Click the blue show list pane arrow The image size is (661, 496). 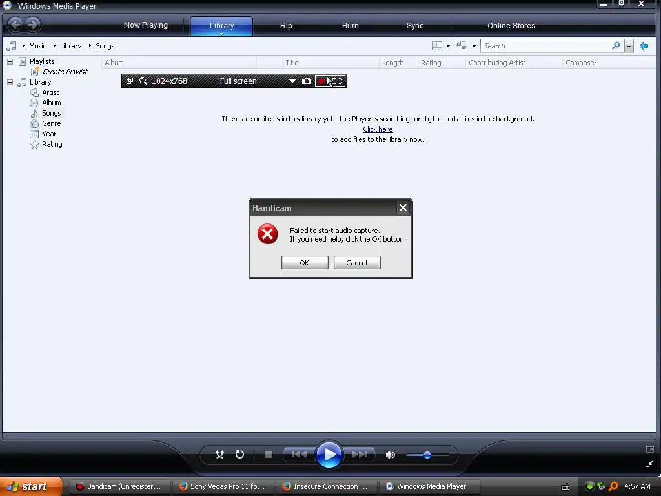(x=644, y=46)
